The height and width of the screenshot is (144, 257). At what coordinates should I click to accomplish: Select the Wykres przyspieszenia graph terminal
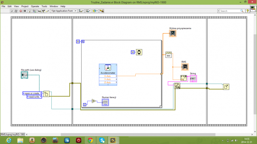coord(173,33)
